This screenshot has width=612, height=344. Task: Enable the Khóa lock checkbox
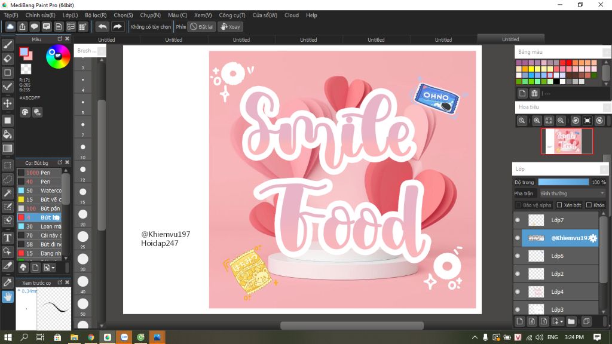pos(589,205)
